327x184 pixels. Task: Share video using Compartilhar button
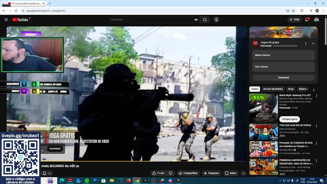point(188,173)
